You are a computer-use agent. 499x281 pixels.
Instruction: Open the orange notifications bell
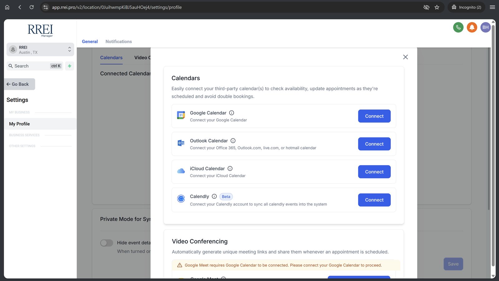(x=472, y=27)
